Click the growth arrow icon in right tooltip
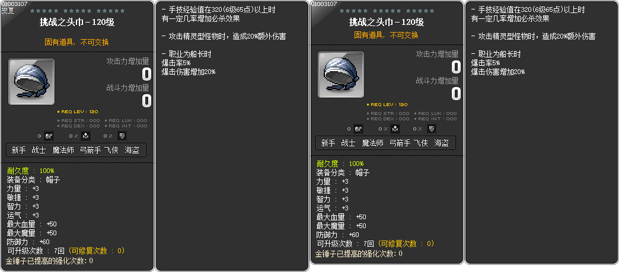The width and height of the screenshot is (619, 272). 358,129
